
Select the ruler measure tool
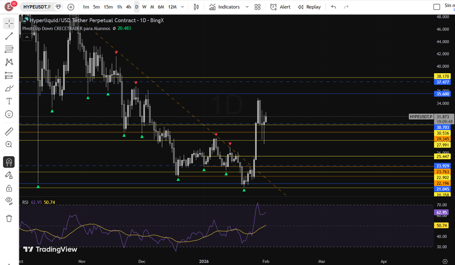pyautogui.click(x=9, y=132)
